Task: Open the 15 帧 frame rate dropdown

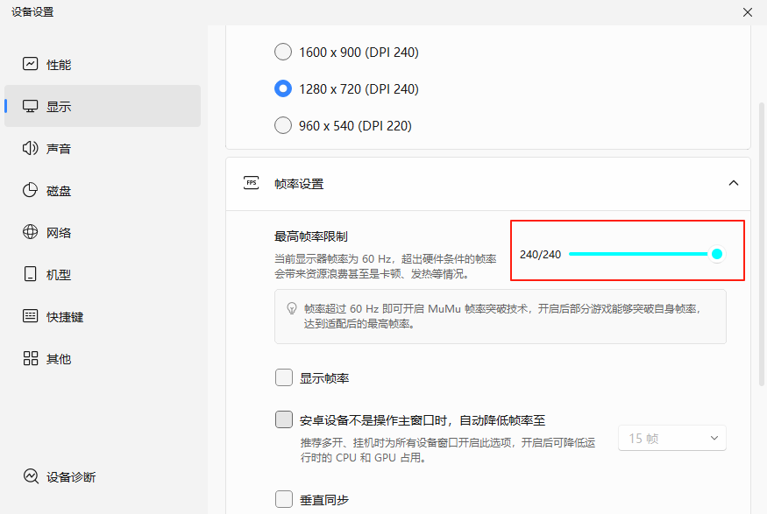Action: click(672, 438)
